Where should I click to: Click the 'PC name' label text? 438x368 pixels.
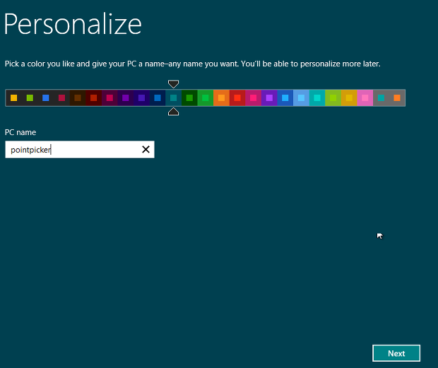20,132
